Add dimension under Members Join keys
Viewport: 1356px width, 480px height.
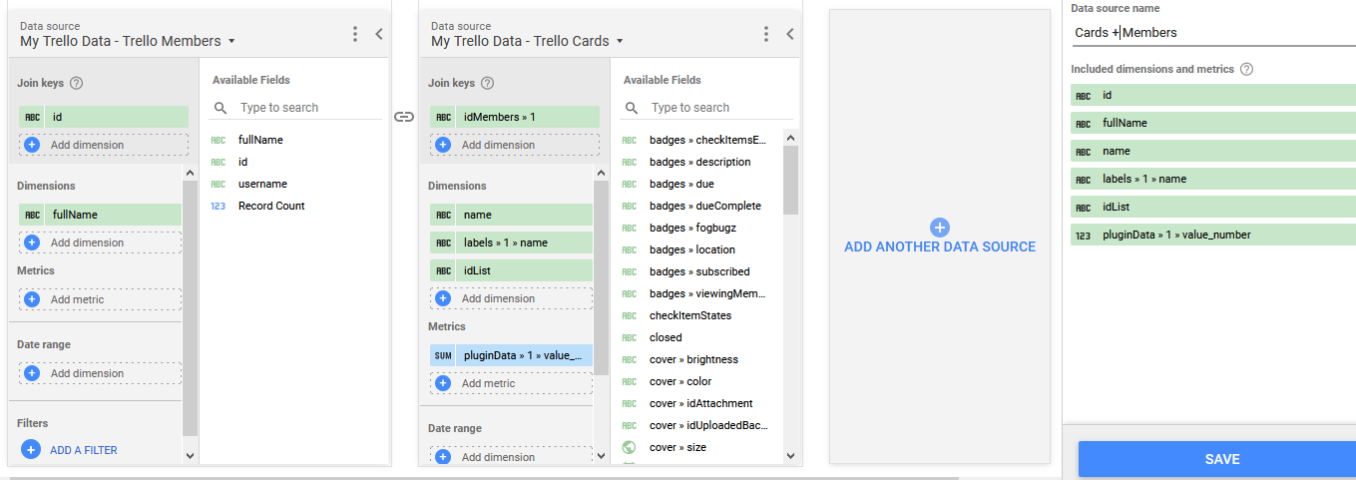[104, 145]
